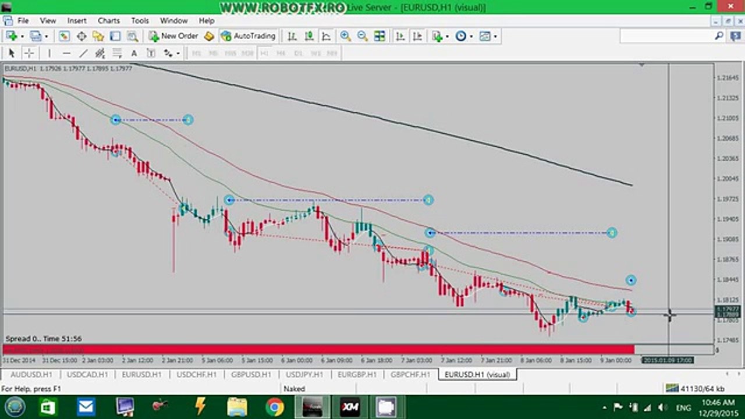Expand the new chart dropdown arrow
The height and width of the screenshot is (419, 745).
[x=22, y=36]
